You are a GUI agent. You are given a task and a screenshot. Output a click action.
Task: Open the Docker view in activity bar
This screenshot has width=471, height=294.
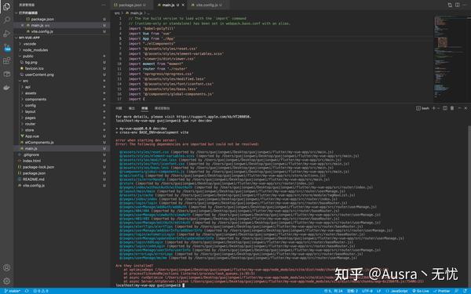point(6,88)
